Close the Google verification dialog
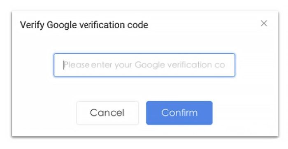The height and width of the screenshot is (149, 288). (264, 23)
